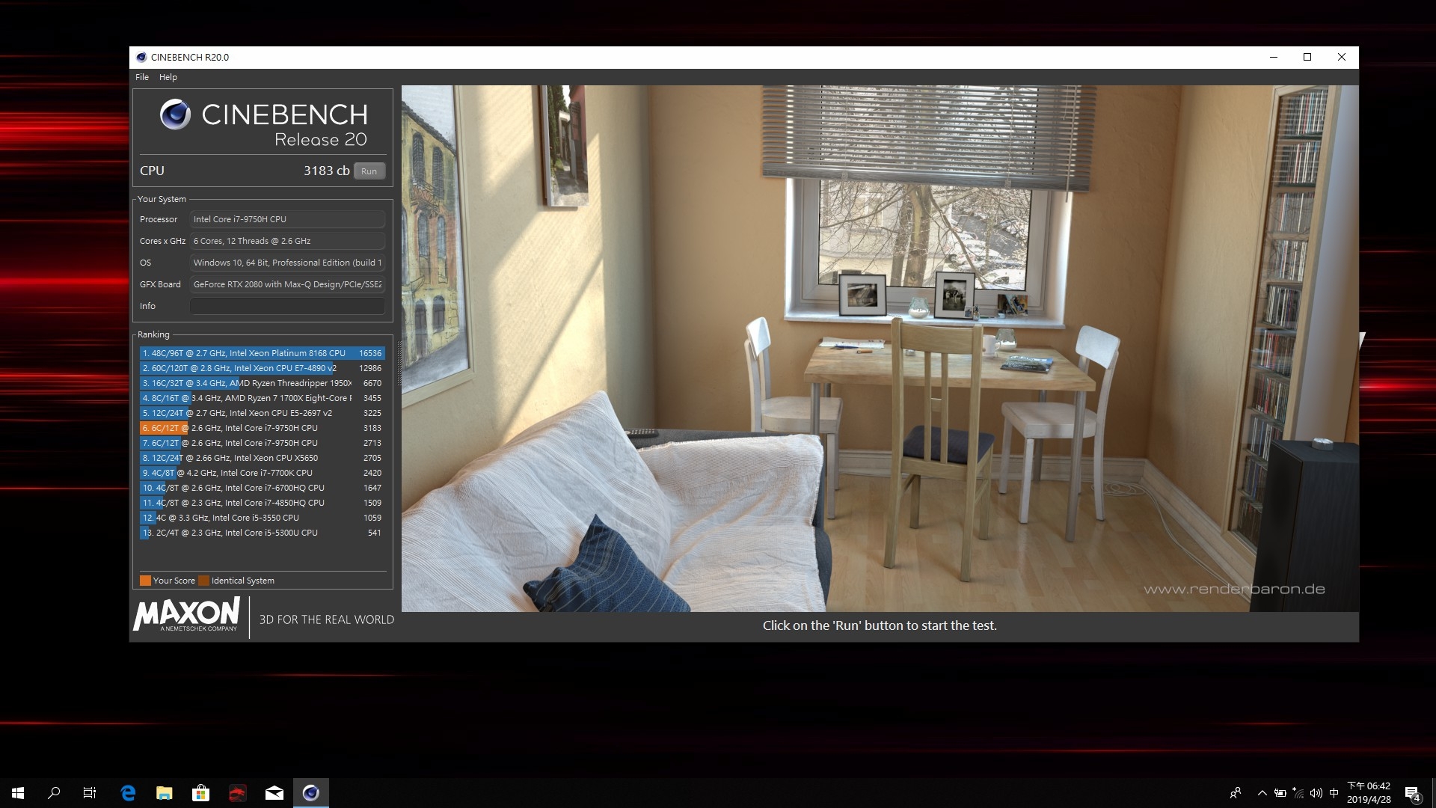
Task: Click the MAXON logo
Action: point(186,614)
